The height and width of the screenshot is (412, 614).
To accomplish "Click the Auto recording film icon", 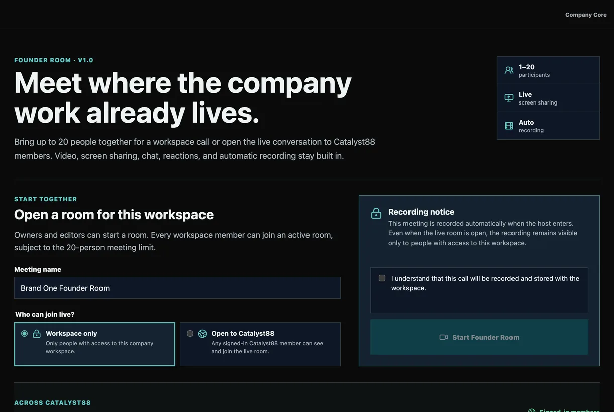I will pos(509,126).
